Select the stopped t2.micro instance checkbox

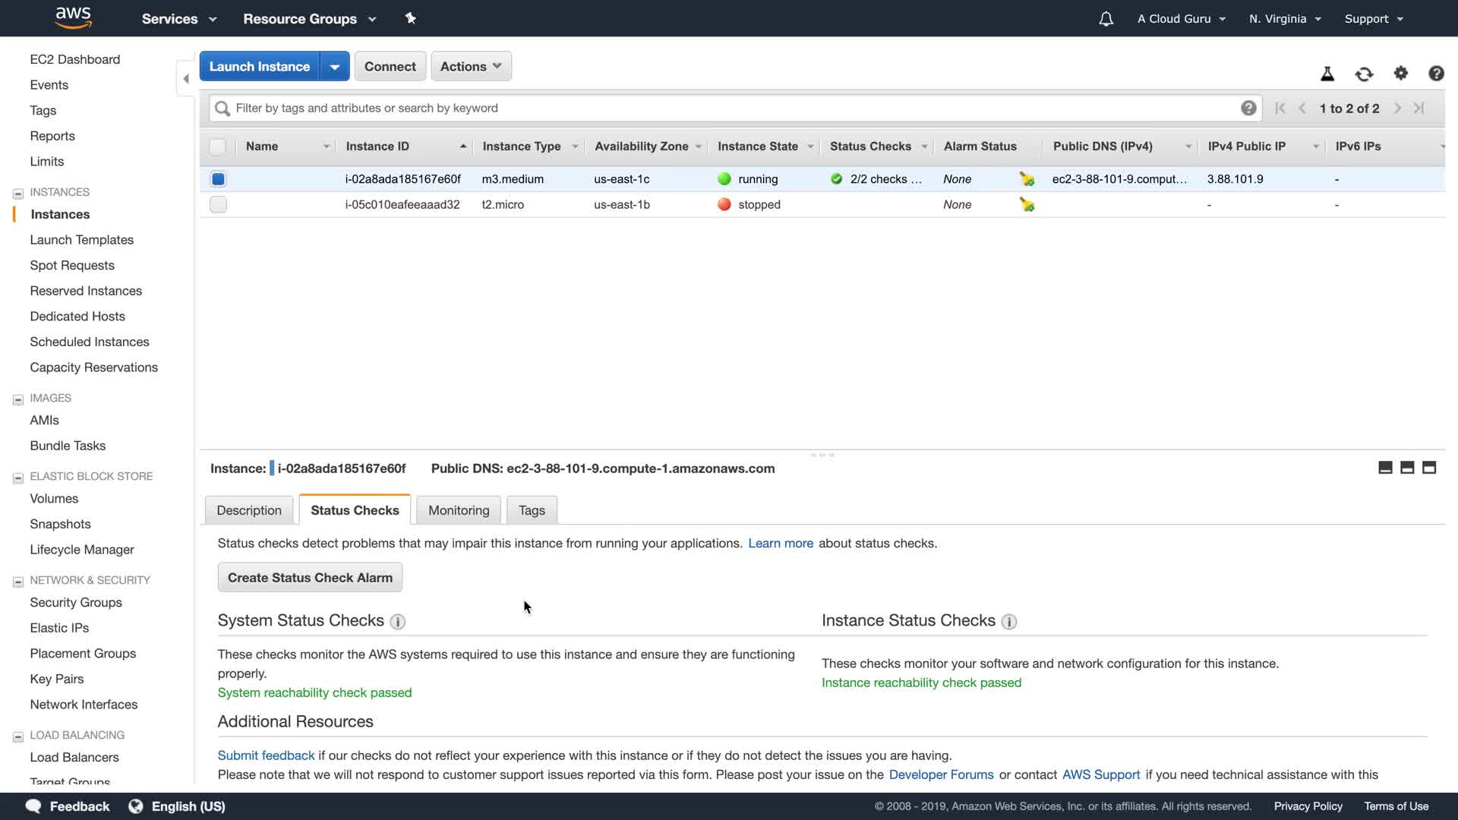(x=218, y=204)
